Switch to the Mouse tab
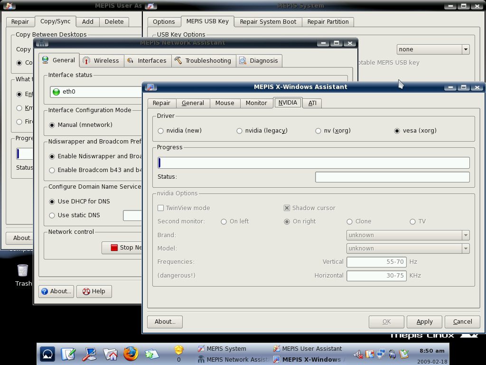The height and width of the screenshot is (365, 486). tap(224, 103)
